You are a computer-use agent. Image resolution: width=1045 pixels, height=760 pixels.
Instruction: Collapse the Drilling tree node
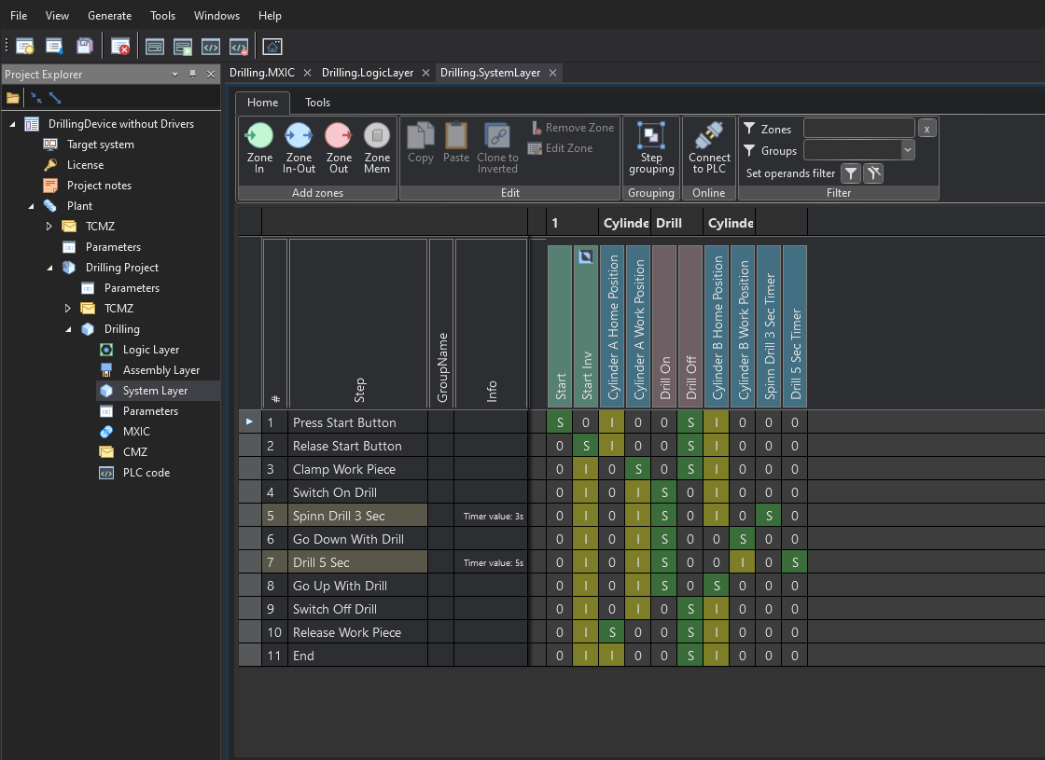(x=69, y=330)
